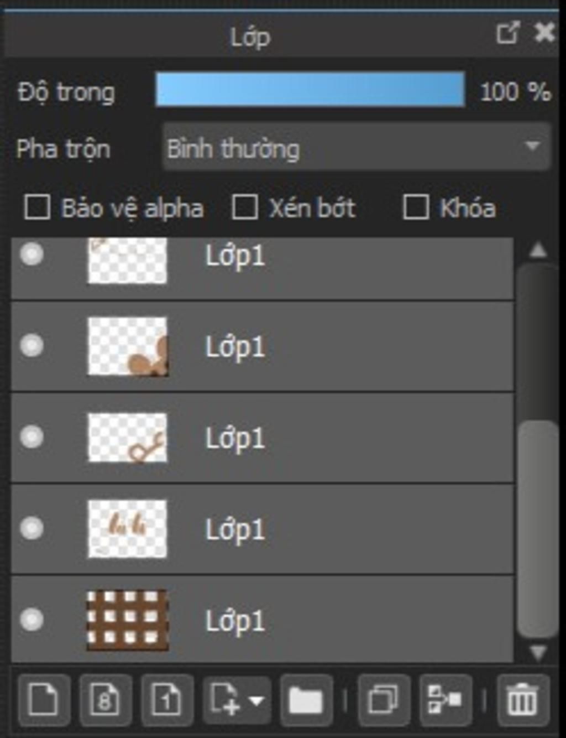Click the layer list scrollbar down arrow
Image resolution: width=566 pixels, height=738 pixels.
tap(538, 653)
